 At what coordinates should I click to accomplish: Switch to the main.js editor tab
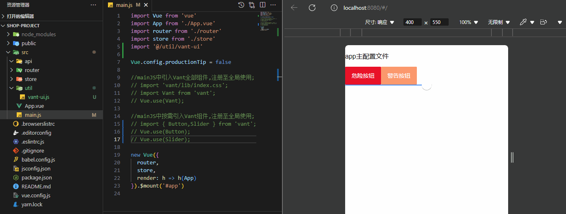pos(128,5)
